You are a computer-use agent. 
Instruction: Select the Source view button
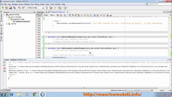tap(40, 15)
